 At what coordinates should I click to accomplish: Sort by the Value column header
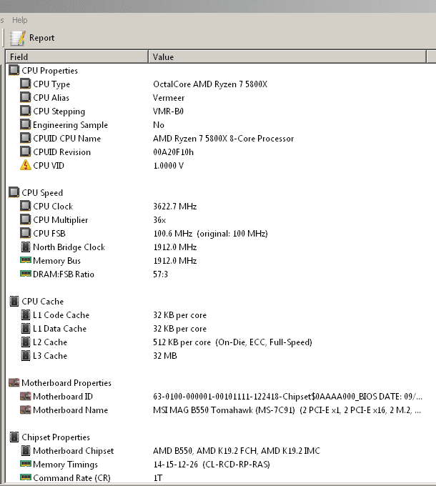(287, 57)
